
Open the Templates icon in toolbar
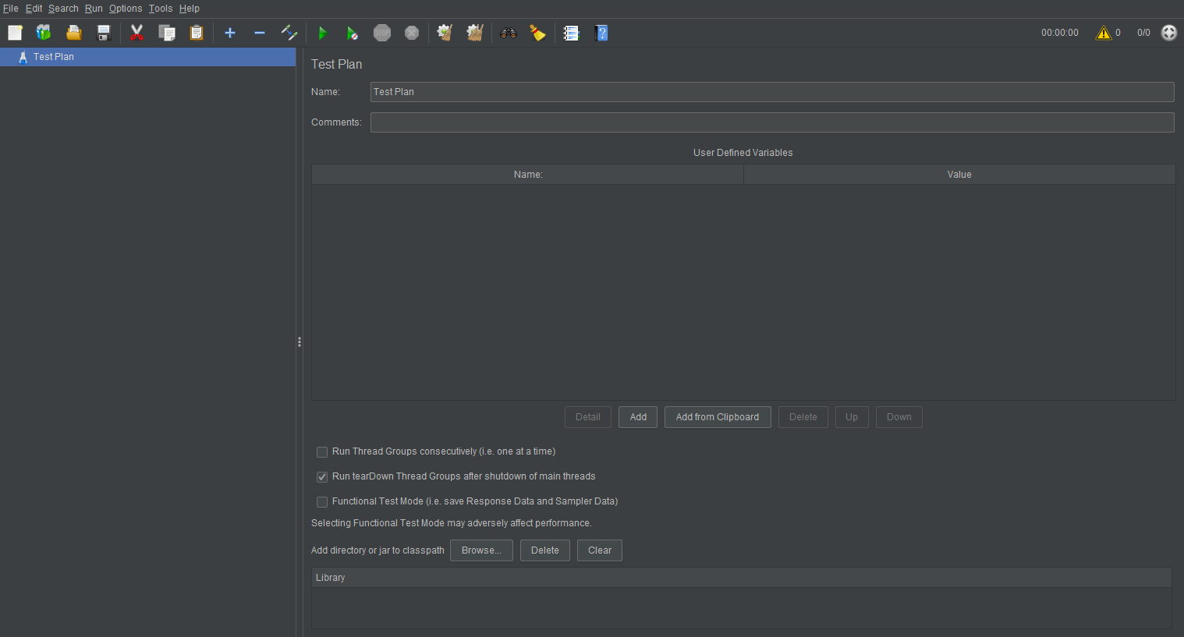(44, 33)
